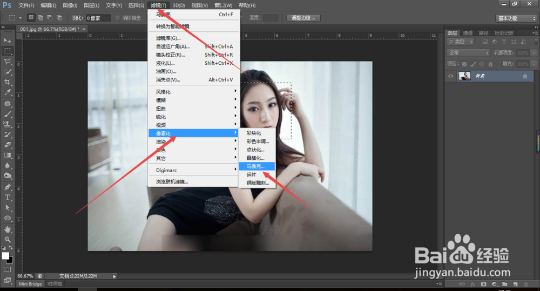Choose Add to selection mode
540x291 pixels.
(x=40, y=18)
